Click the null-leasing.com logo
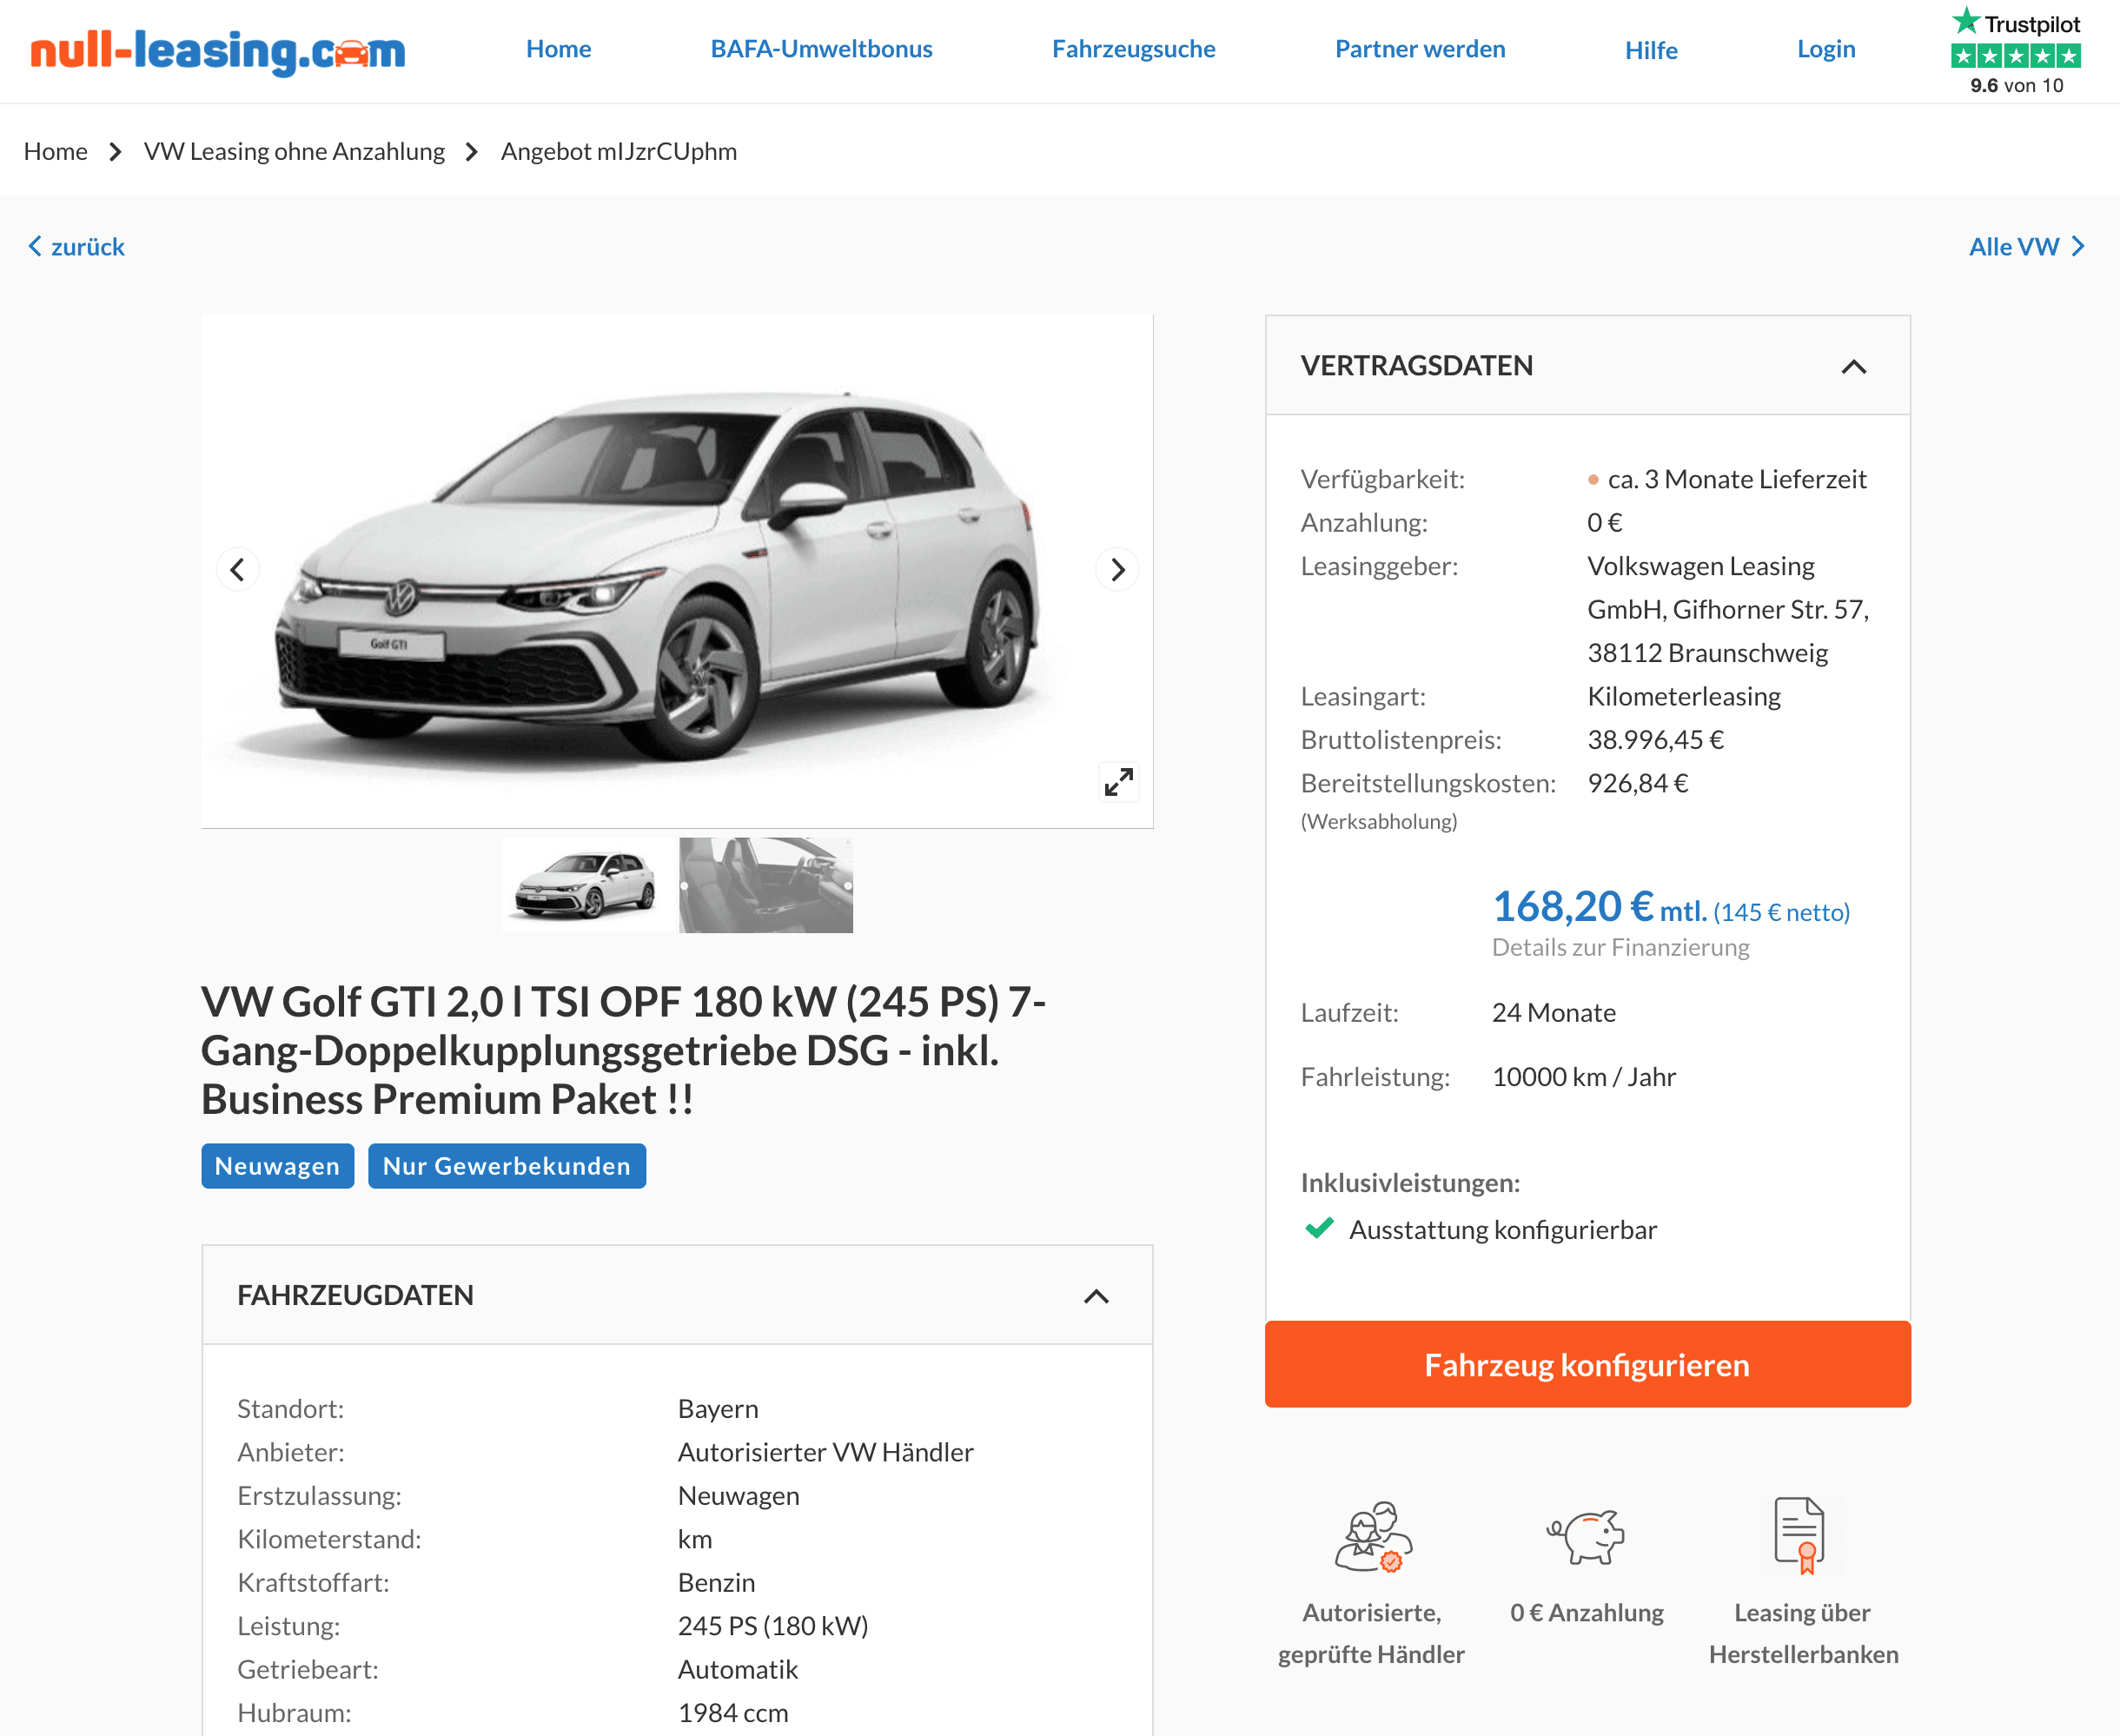Viewport: 2120px width, 1736px height. tap(218, 50)
